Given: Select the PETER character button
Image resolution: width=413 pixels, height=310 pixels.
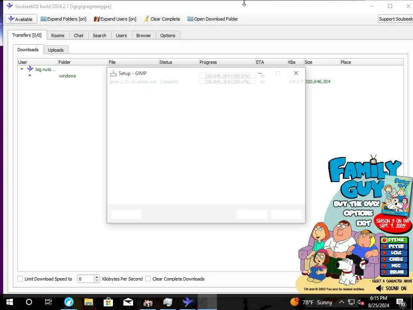Looking at the screenshot, I should pos(394,246).
